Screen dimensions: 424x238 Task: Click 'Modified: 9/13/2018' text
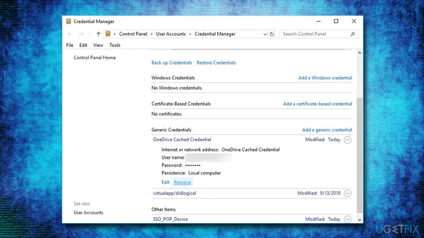pos(319,193)
